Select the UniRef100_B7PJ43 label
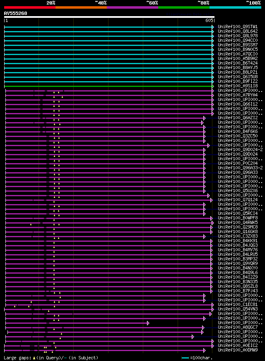Viewport: 265px width, 361px height. (238, 291)
